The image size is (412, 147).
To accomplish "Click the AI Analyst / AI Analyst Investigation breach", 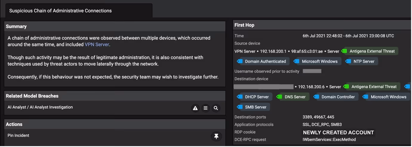I will pos(40,107).
